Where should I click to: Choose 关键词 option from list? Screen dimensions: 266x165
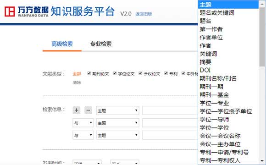point(228,54)
